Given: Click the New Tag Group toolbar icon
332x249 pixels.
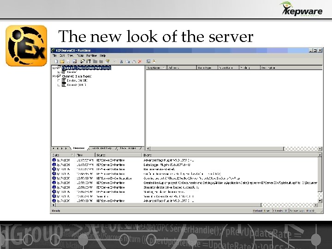Looking at the screenshot, I should coord(95,61).
